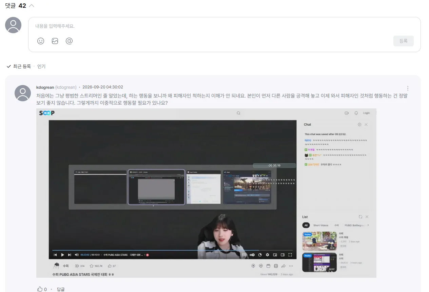The height and width of the screenshot is (292, 429).
Task: Like kdogrean's comment with thumbs-up
Action: (x=40, y=289)
